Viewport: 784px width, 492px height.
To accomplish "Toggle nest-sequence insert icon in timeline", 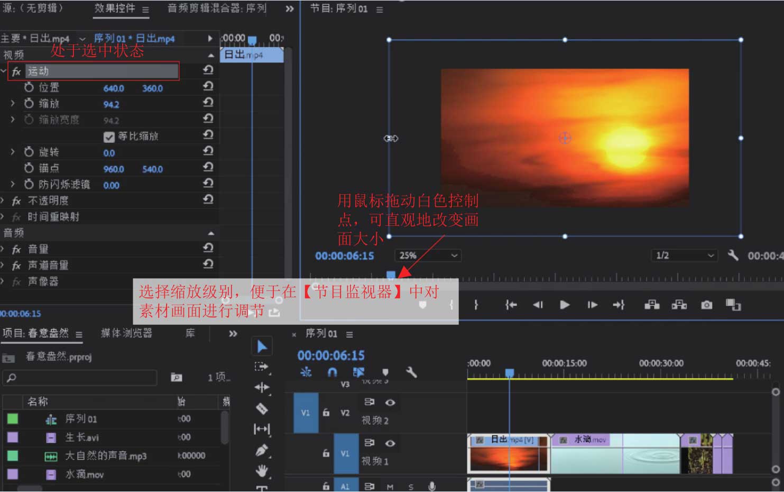I will click(306, 372).
